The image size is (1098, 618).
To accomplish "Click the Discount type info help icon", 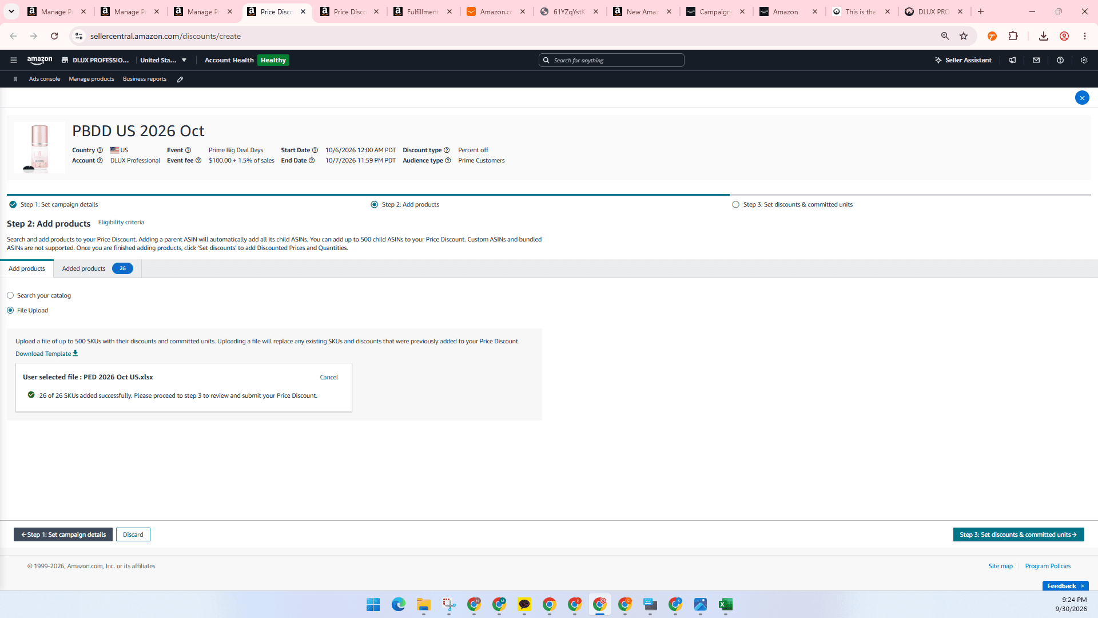I will tap(447, 150).
